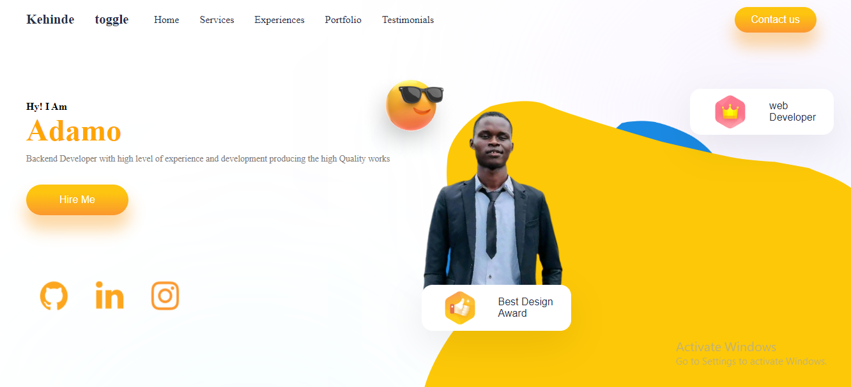
Task: Open the LinkedIn profile icon
Action: click(x=109, y=296)
